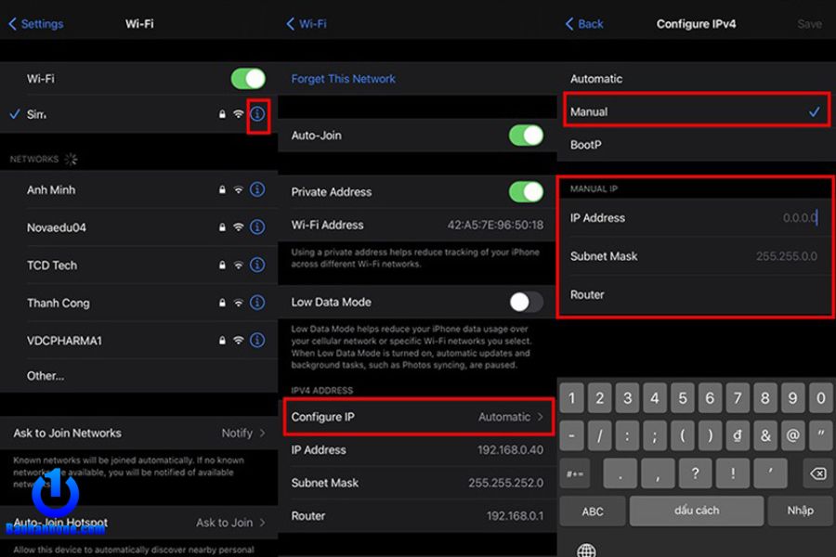
Task: Turn off the Wi-Fi switch
Action: [248, 79]
